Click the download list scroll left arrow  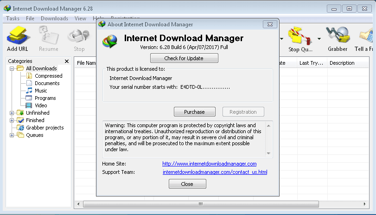pyautogui.click(x=78, y=204)
